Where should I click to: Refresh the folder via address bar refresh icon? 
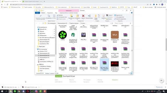click(112, 23)
